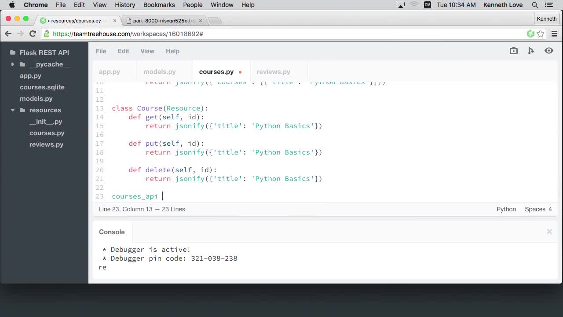Close the Console panel
563x317 pixels.
point(549,232)
